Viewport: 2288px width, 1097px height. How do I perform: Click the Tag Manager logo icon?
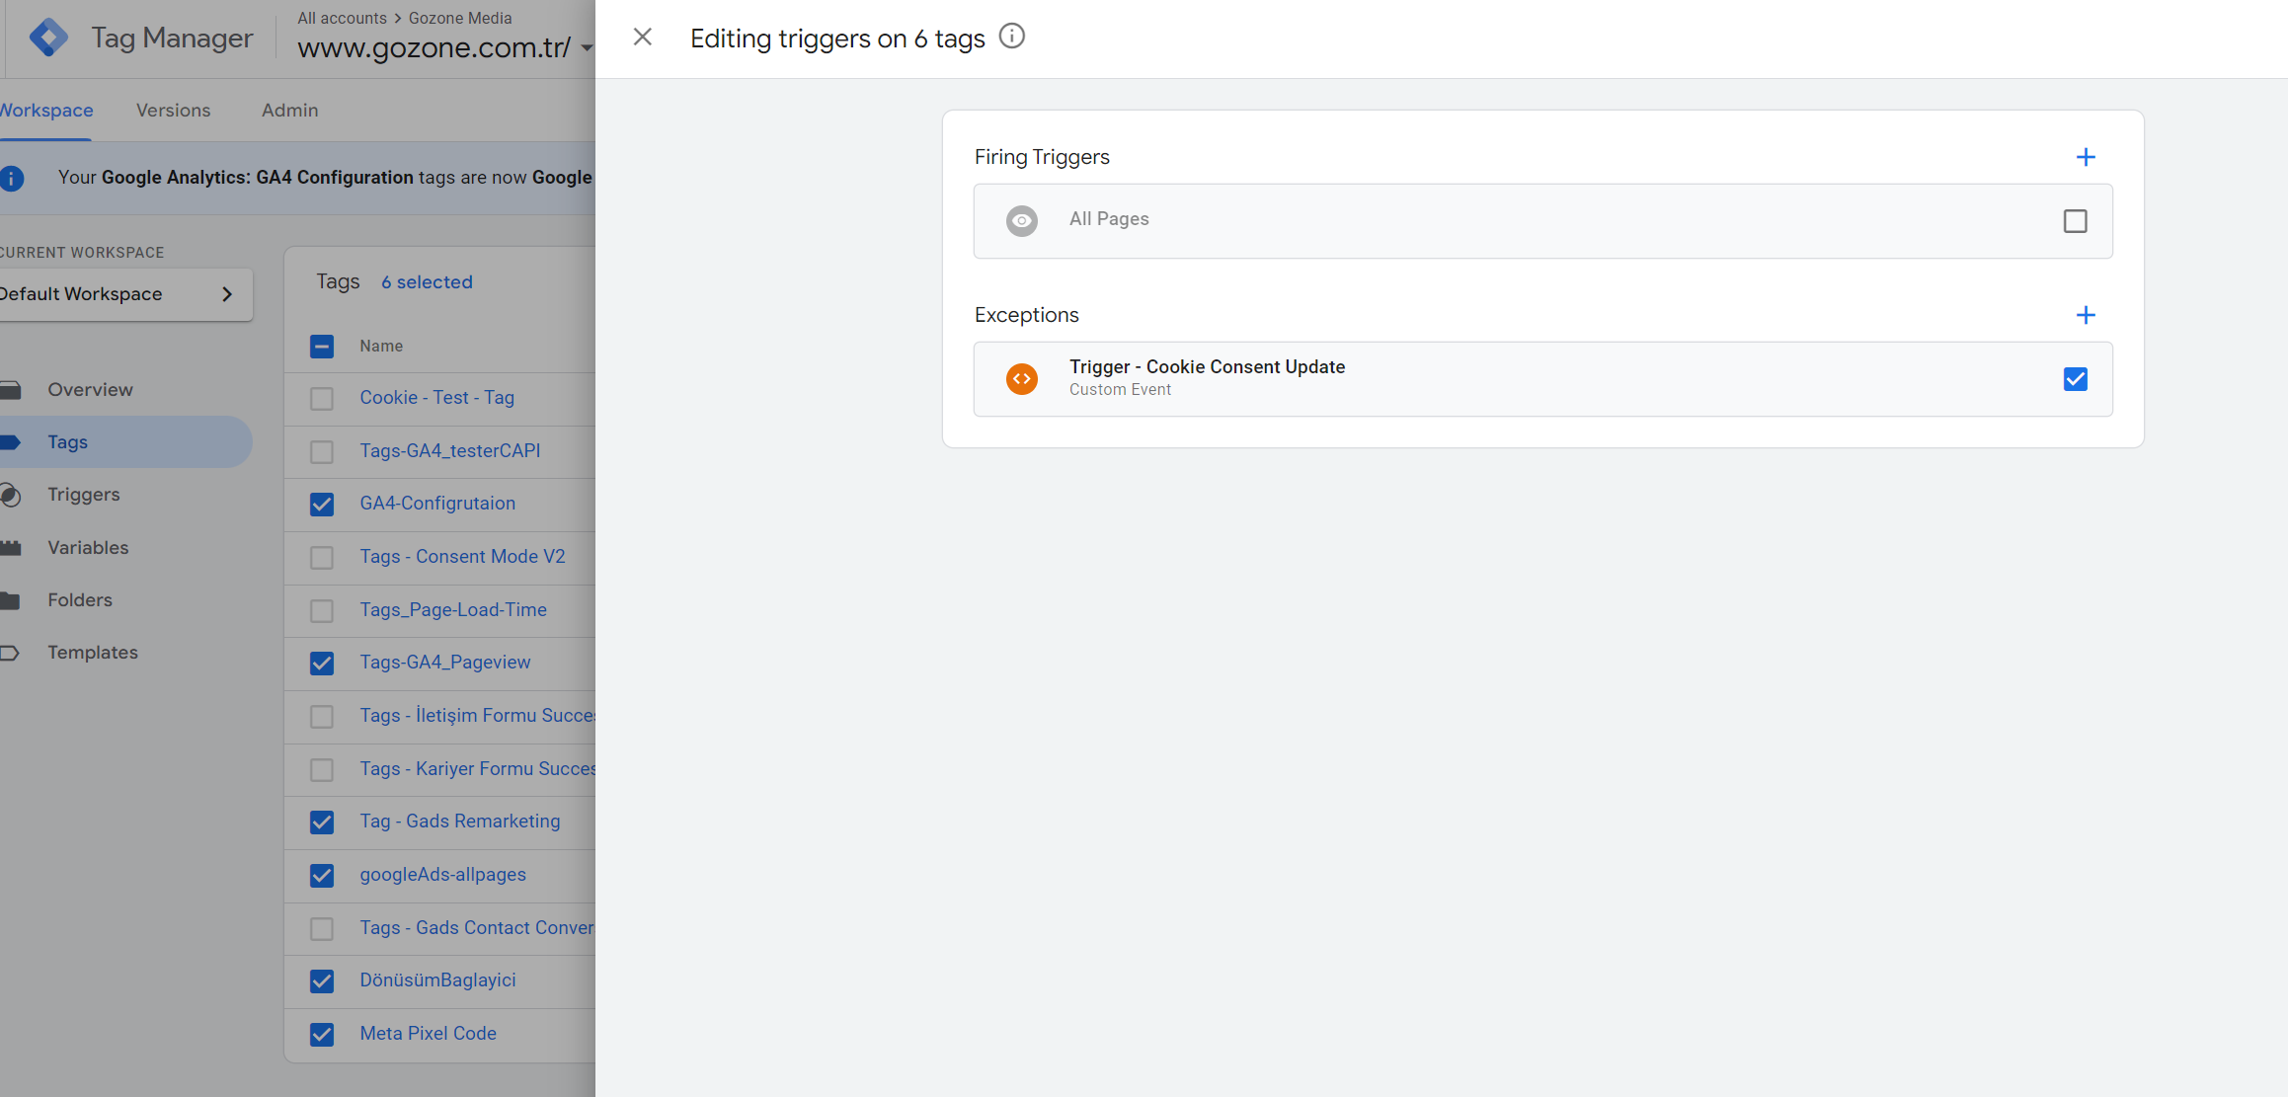point(48,39)
